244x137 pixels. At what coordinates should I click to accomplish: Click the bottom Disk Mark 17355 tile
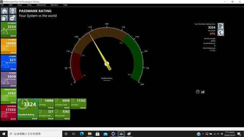(78, 104)
